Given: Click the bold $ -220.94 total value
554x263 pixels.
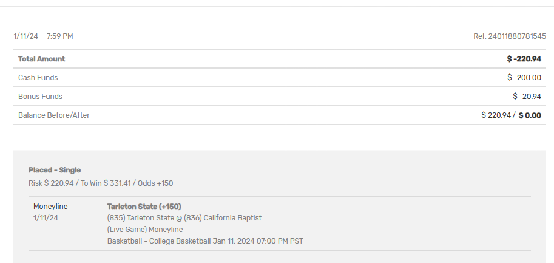Looking at the screenshot, I should (524, 59).
